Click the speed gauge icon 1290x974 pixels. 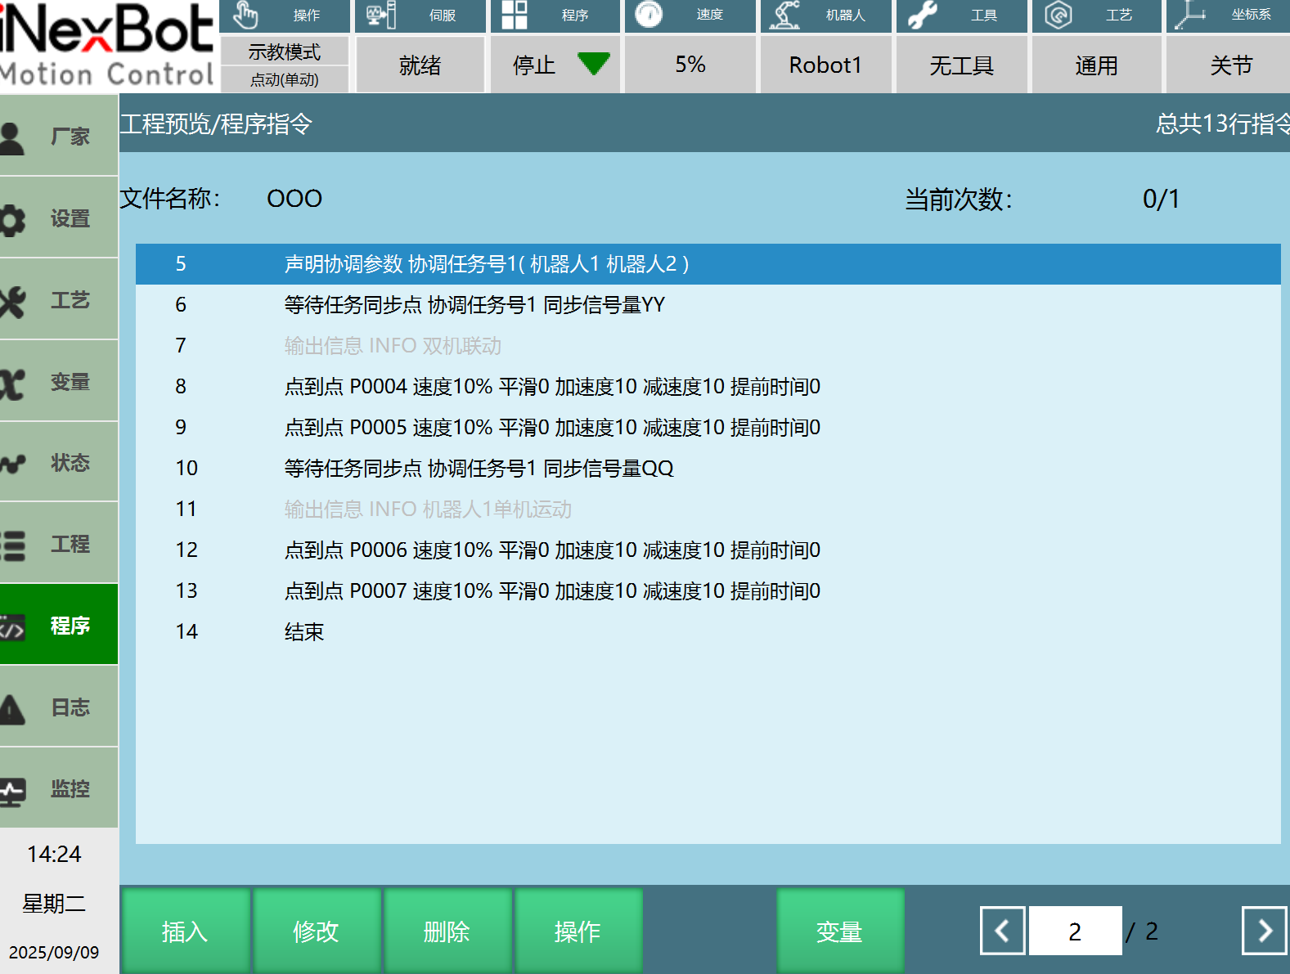tap(649, 15)
